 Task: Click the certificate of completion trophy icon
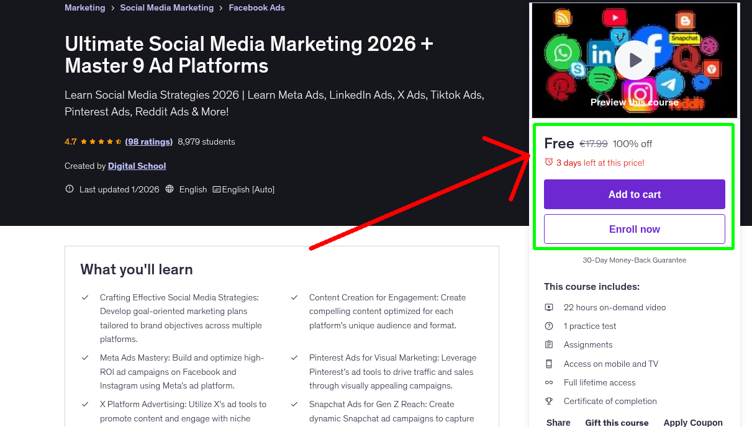pos(549,401)
